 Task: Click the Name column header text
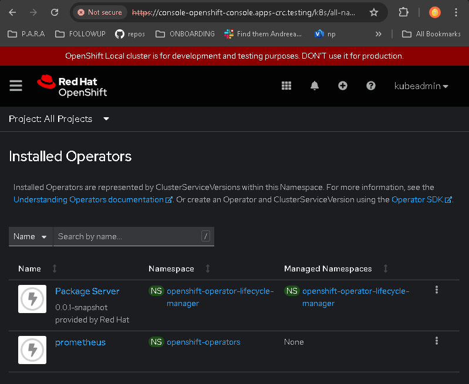pos(29,269)
